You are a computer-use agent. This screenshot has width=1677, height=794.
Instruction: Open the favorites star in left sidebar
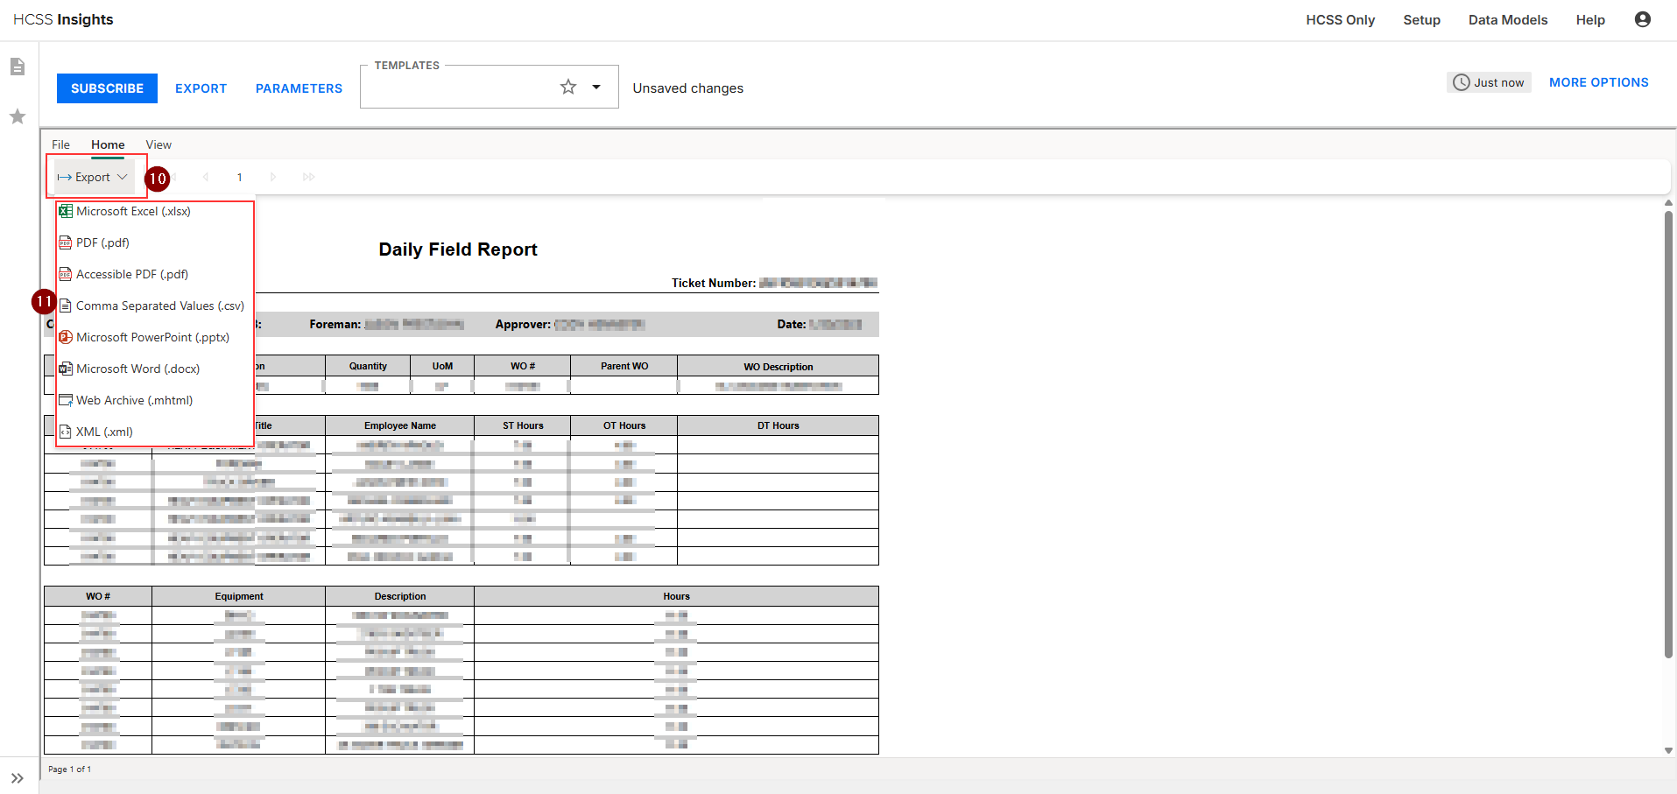point(18,116)
